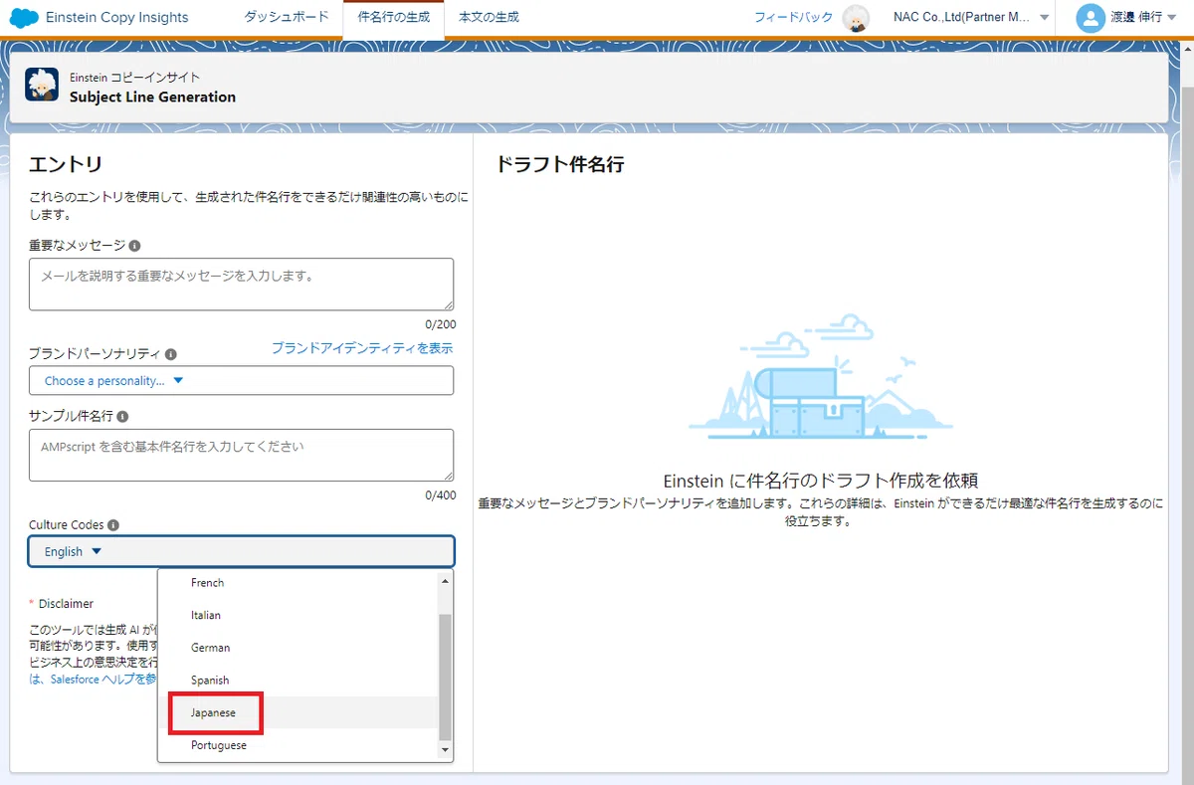Switch to the 本文の生成 tab
The width and height of the screenshot is (1194, 785).
pyautogui.click(x=489, y=18)
